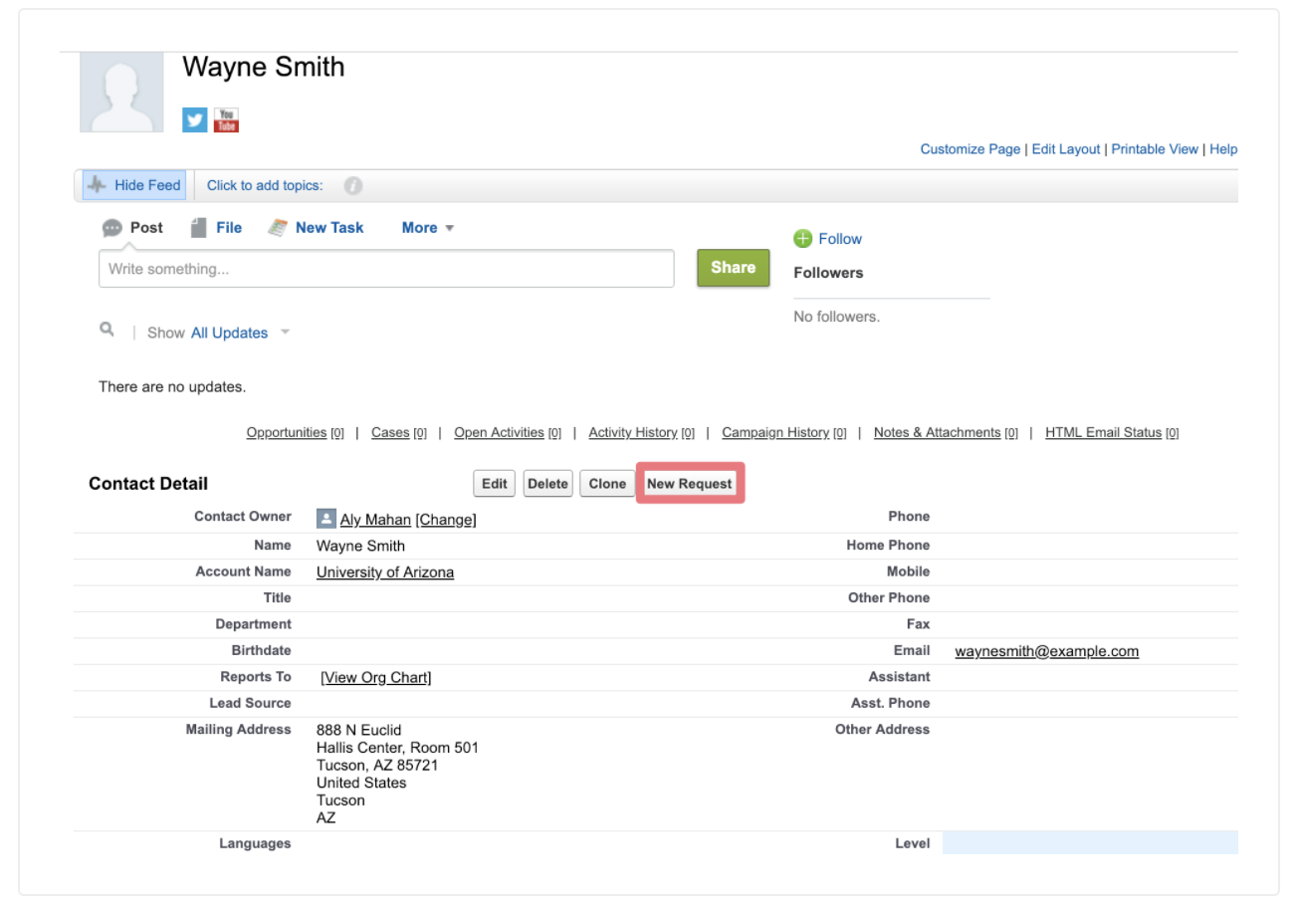Expand the More feed actions dropdown

pos(428,228)
